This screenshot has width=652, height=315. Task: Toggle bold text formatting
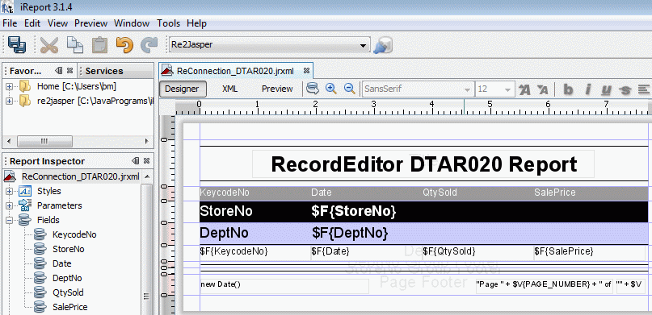click(x=568, y=89)
